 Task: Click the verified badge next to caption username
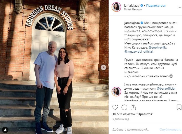pos(142,23)
